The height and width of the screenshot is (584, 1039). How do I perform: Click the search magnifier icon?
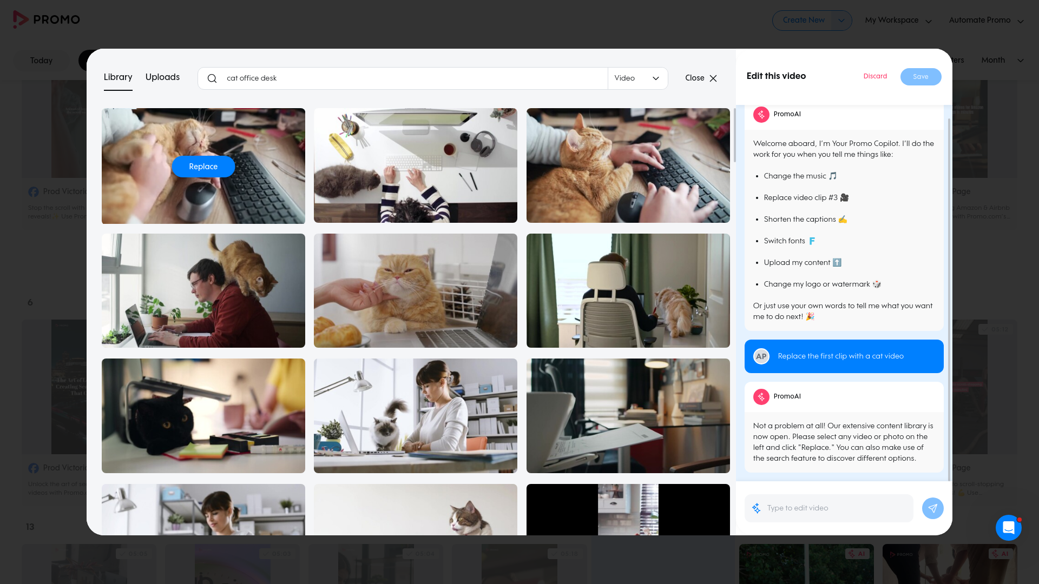[212, 78]
